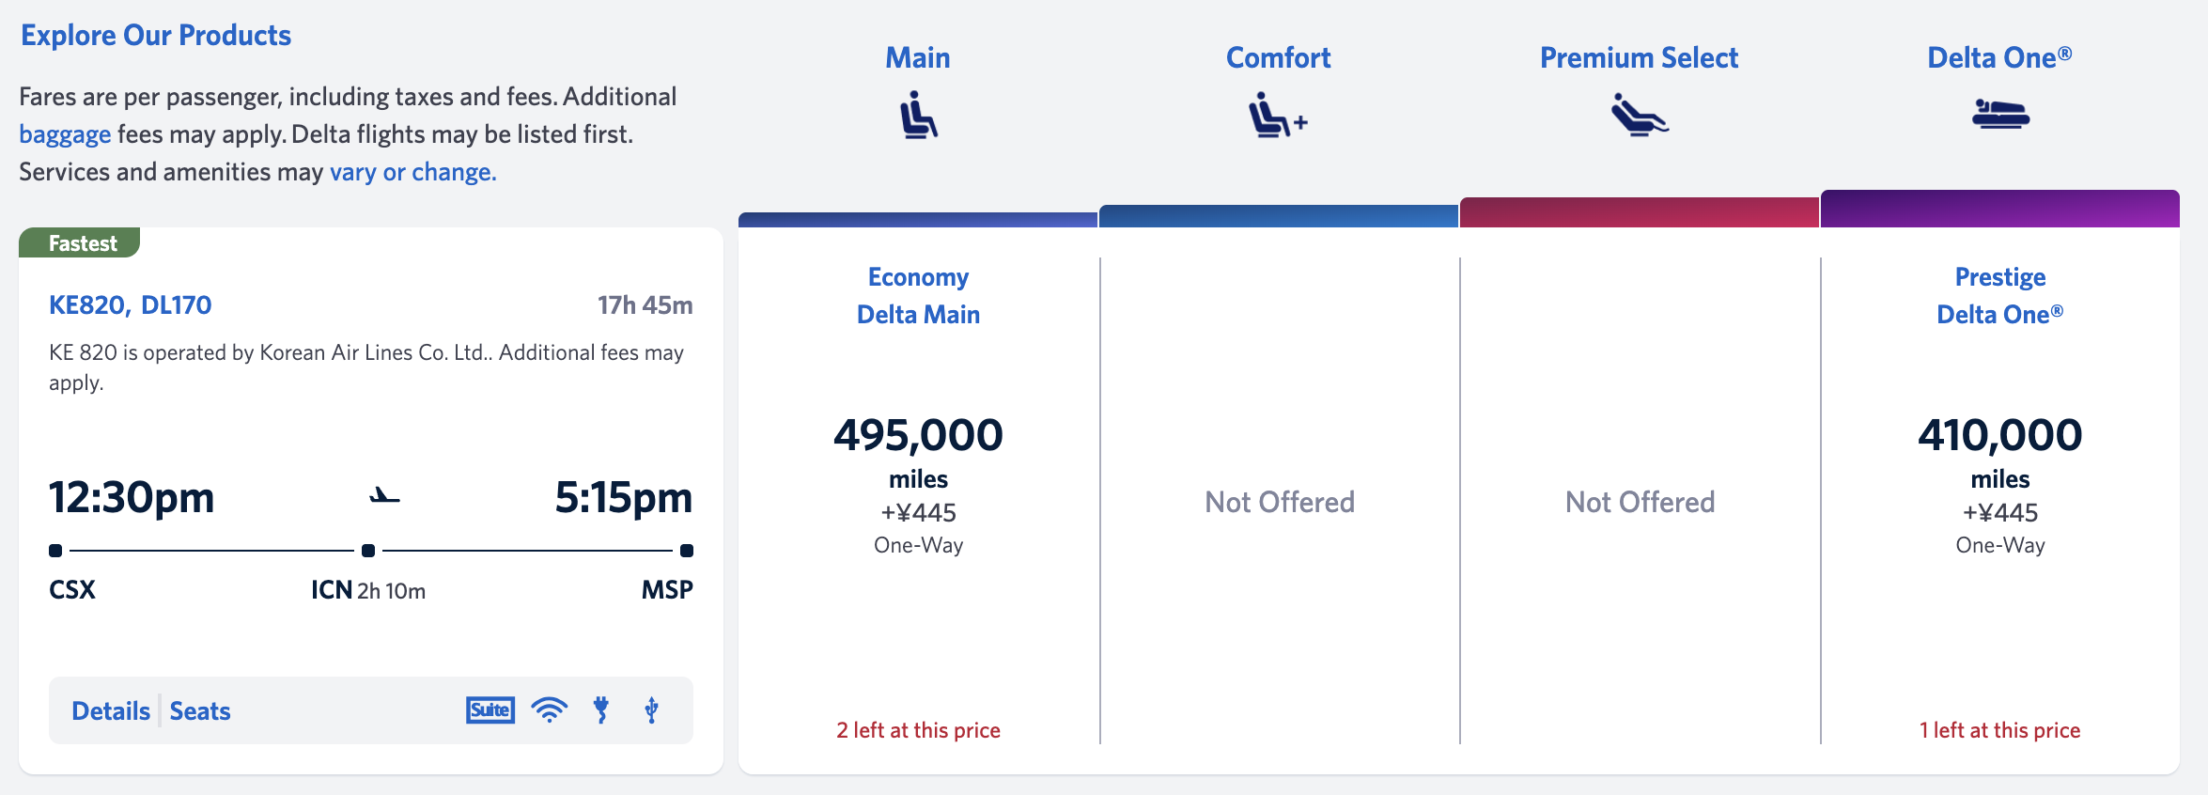
Task: Select the Premium Select column header
Action: (1639, 58)
